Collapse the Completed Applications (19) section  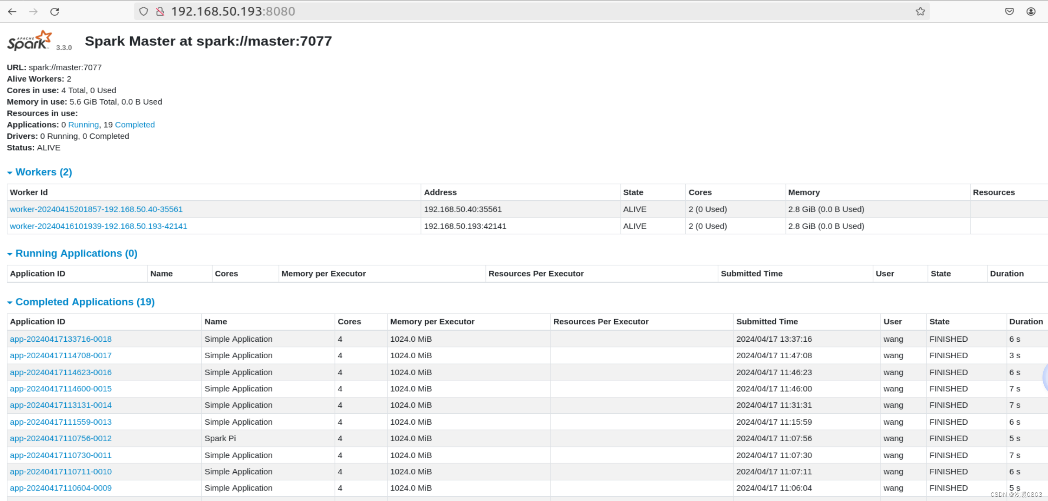[x=81, y=302]
